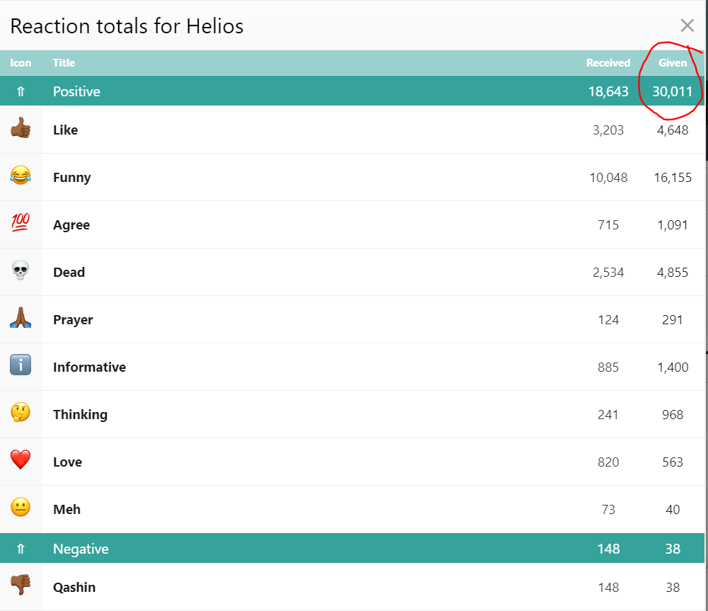Click the Title column header
Viewport: 708px width, 611px height.
click(x=64, y=63)
